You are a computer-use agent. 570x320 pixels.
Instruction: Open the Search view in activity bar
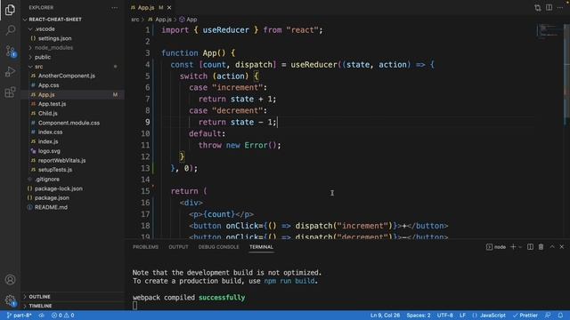click(x=10, y=30)
